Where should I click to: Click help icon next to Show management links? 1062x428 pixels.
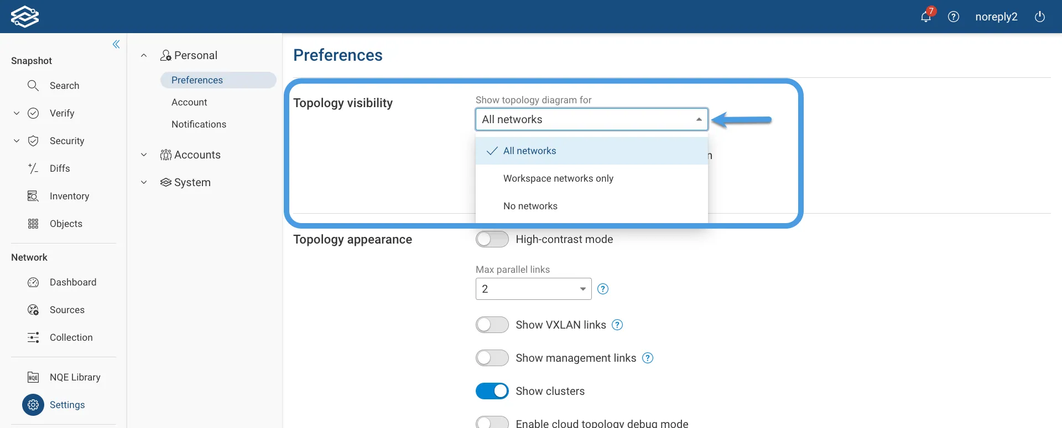(648, 358)
